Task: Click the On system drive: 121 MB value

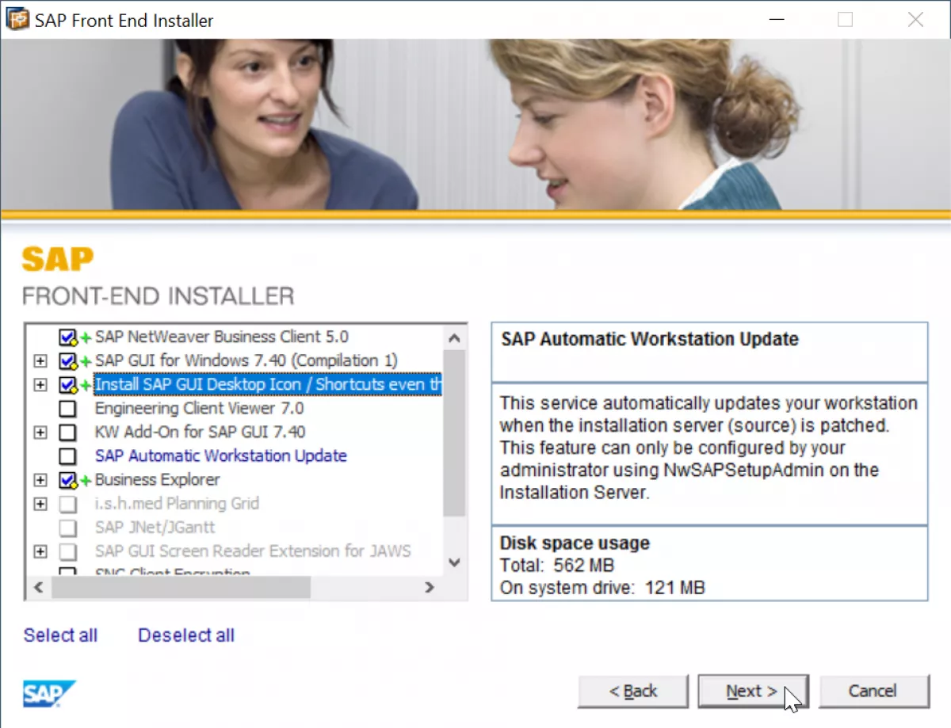Action: point(602,588)
